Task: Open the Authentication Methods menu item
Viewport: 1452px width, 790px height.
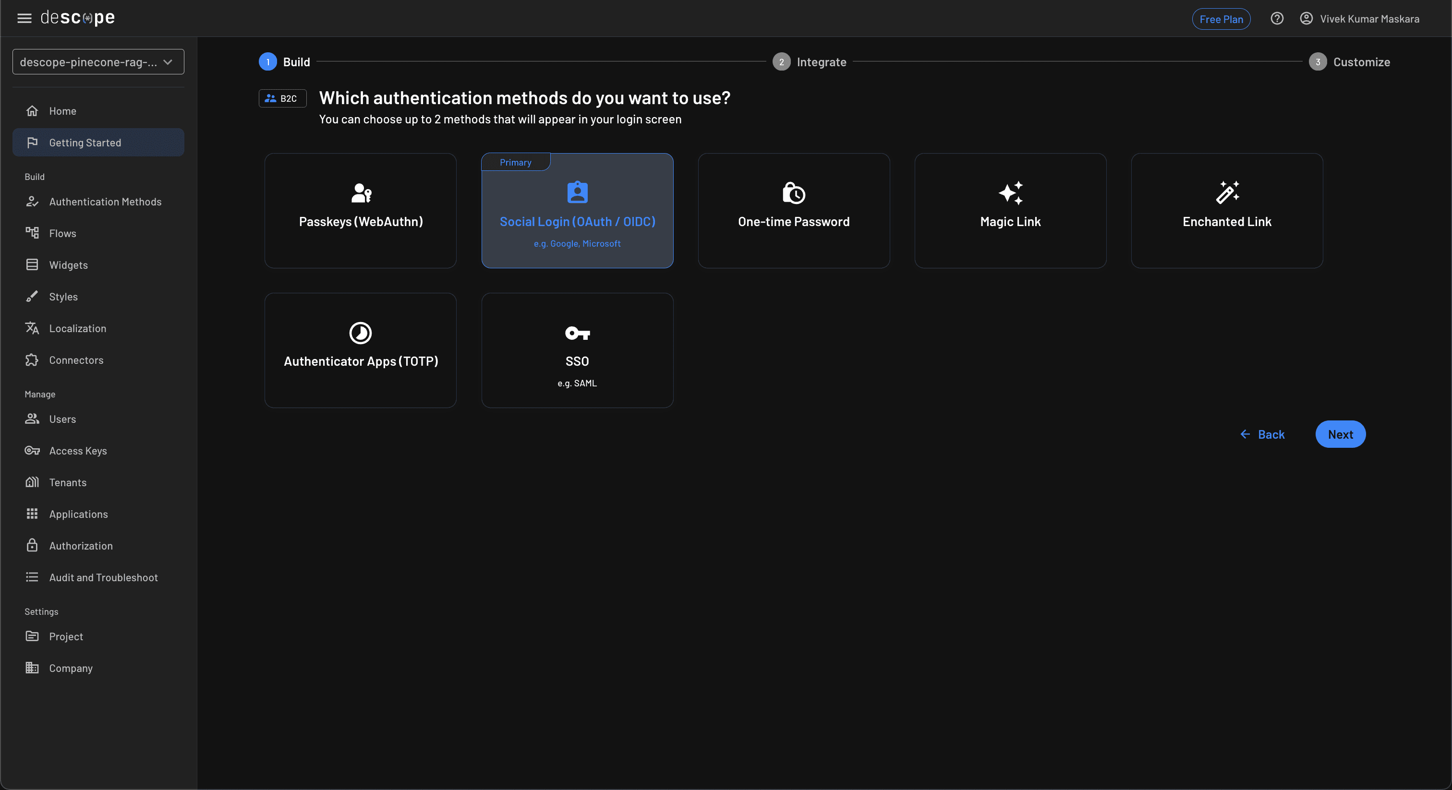Action: pos(105,202)
